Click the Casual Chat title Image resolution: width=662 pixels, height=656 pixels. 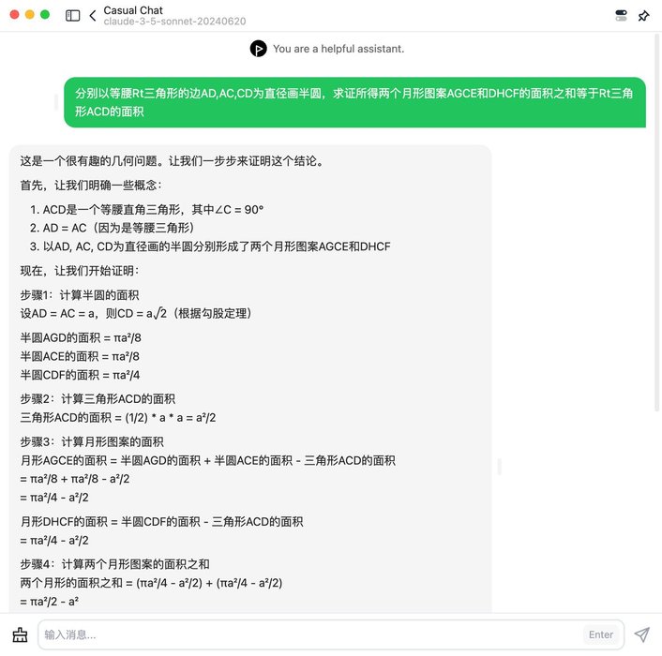[133, 10]
